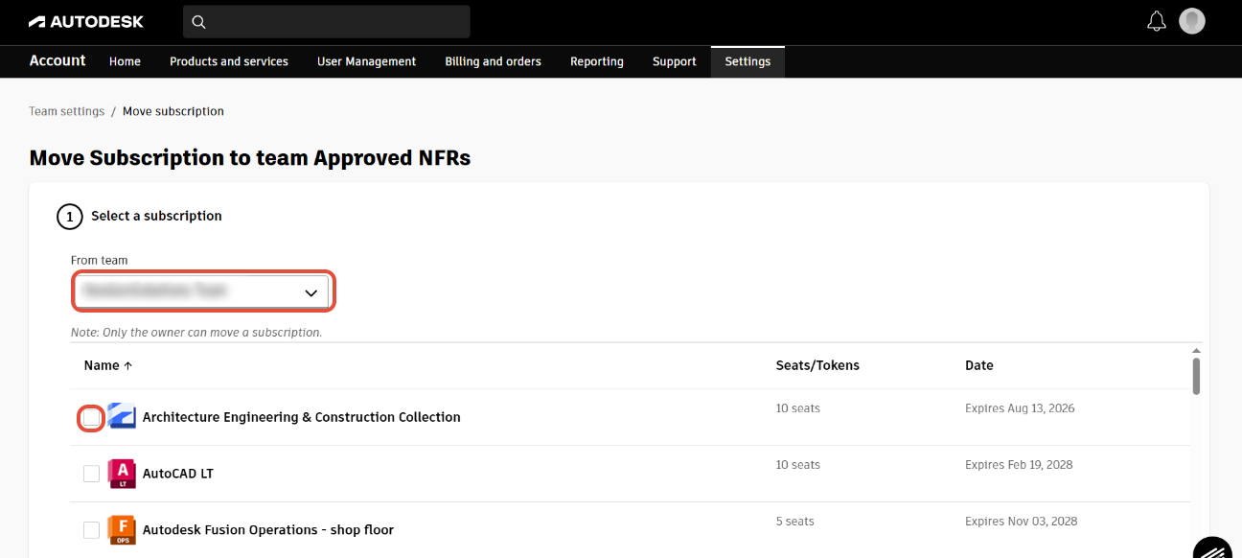Screen dimensions: 1242x558
Task: Click 'Autodesk Fusion Operations - shop floor' text
Action: pos(268,529)
